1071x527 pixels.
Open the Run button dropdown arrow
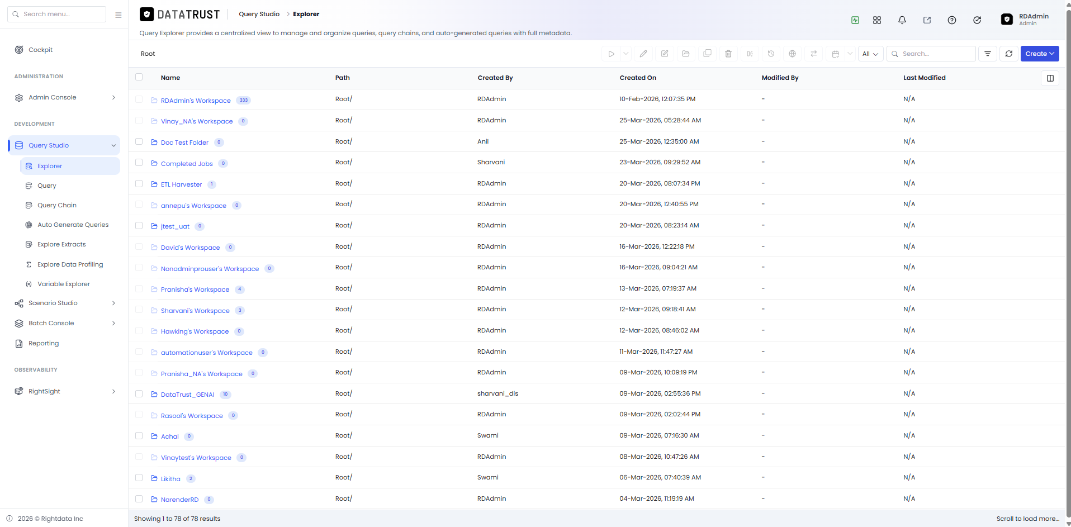626,54
